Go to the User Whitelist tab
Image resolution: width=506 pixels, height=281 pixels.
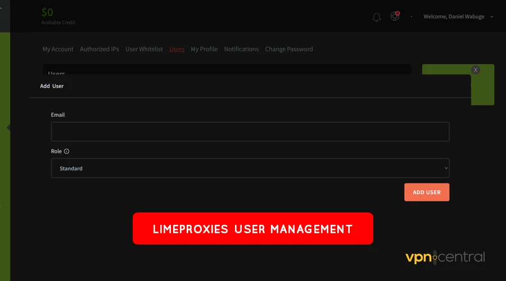point(144,49)
